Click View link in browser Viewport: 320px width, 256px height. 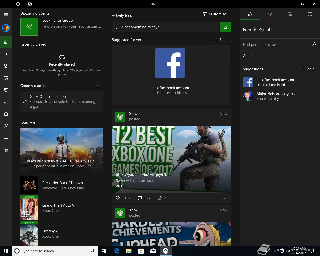coord(135,181)
